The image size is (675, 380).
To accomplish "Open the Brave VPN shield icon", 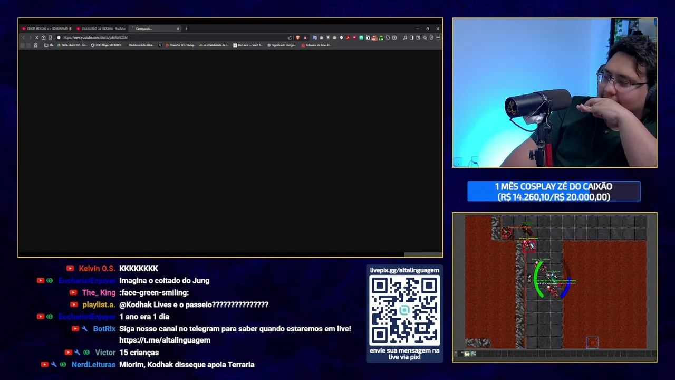I will click(x=431, y=37).
